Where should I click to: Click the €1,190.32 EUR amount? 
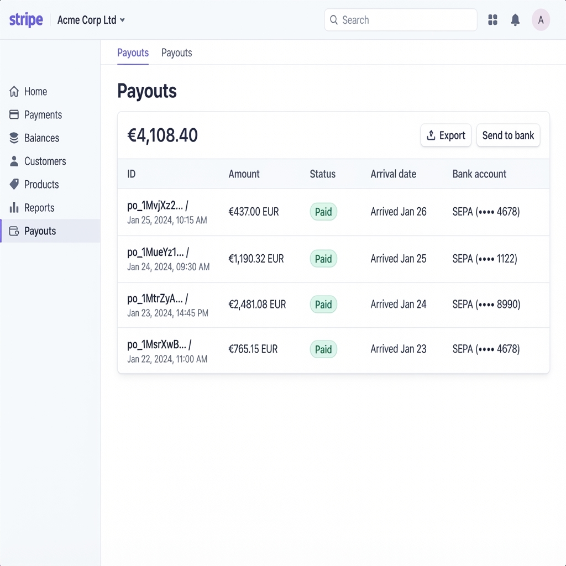pyautogui.click(x=256, y=259)
